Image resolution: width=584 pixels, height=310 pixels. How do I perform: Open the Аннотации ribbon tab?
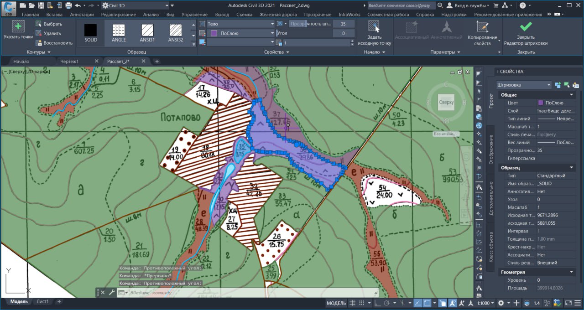coord(82,15)
